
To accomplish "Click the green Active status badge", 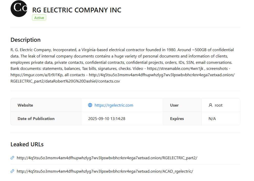I will (x=39, y=18).
